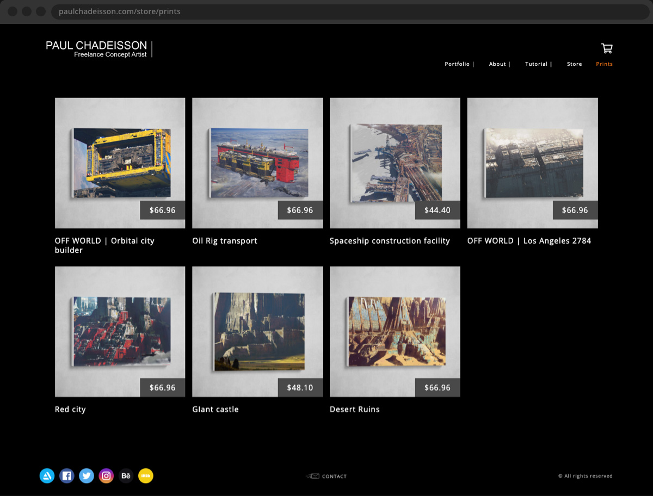Select the Prints tab
The image size is (653, 496).
(604, 64)
